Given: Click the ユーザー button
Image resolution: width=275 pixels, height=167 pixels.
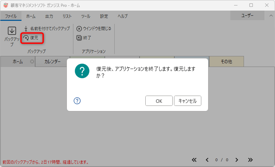Looking at the screenshot, I should click(x=247, y=15).
